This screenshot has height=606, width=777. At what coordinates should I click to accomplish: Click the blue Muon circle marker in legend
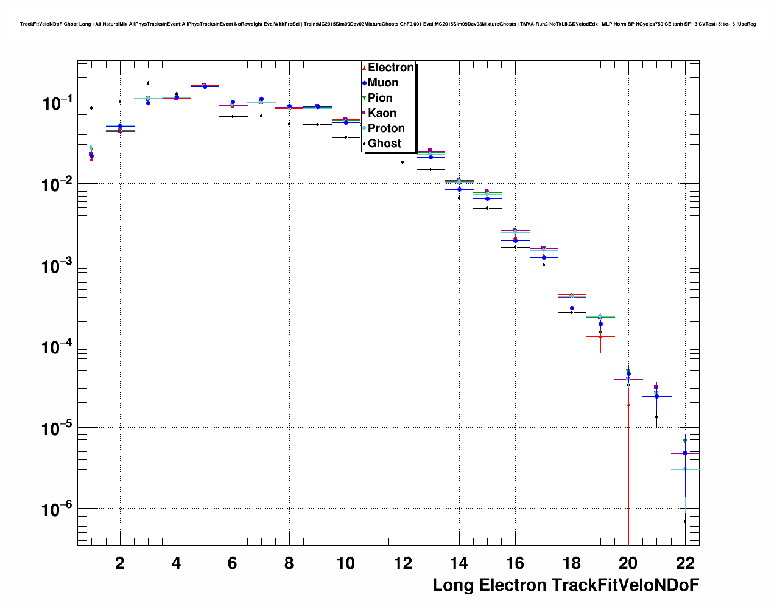click(x=364, y=83)
